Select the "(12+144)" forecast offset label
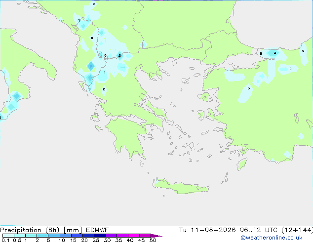This screenshot has height=242, width=313. pos(297,230)
